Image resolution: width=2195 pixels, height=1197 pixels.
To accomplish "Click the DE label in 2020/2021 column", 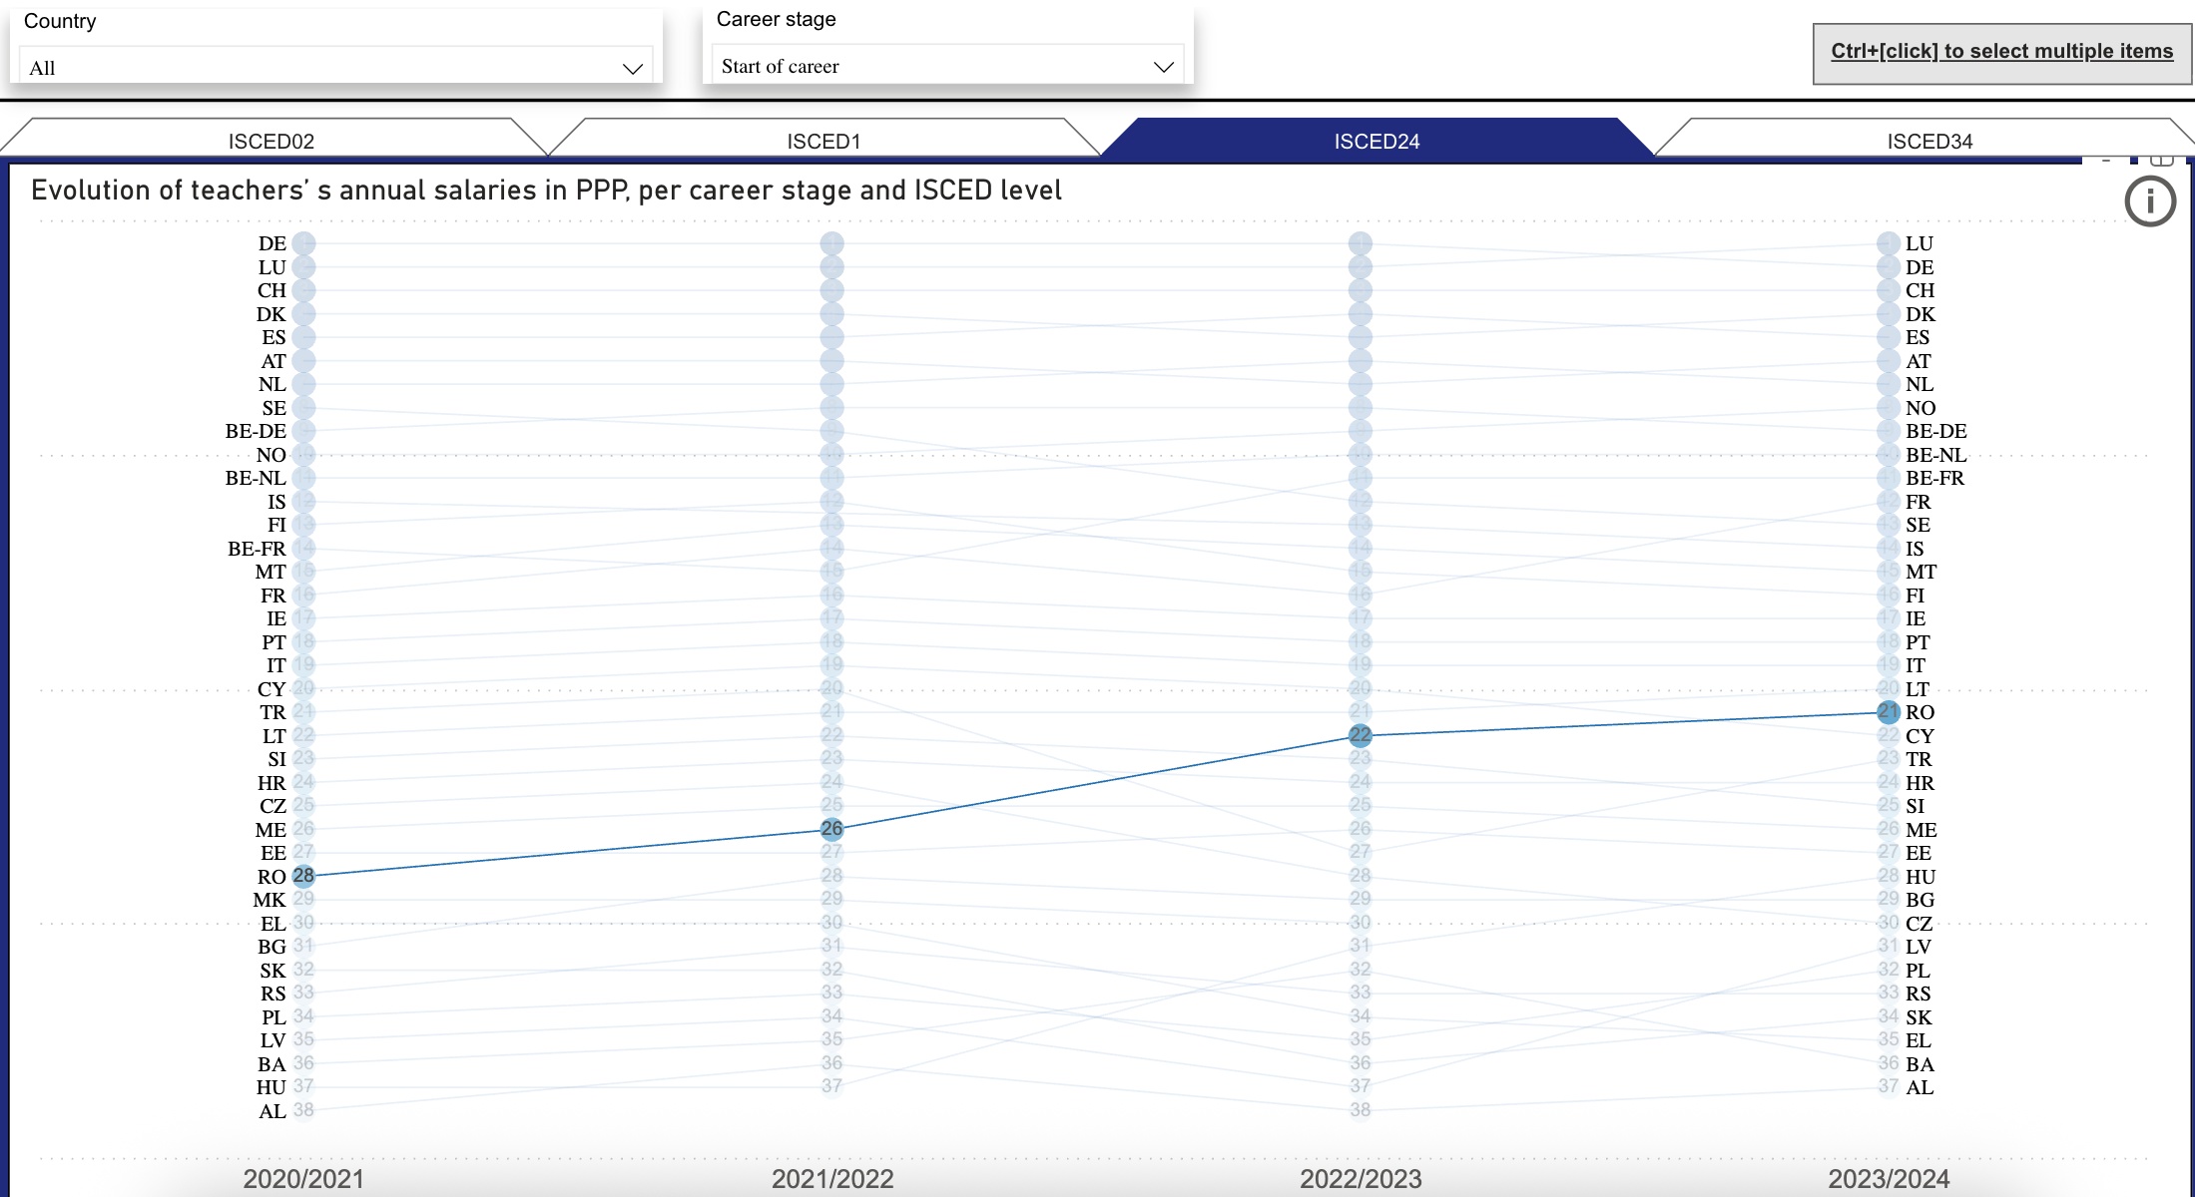I will (273, 243).
